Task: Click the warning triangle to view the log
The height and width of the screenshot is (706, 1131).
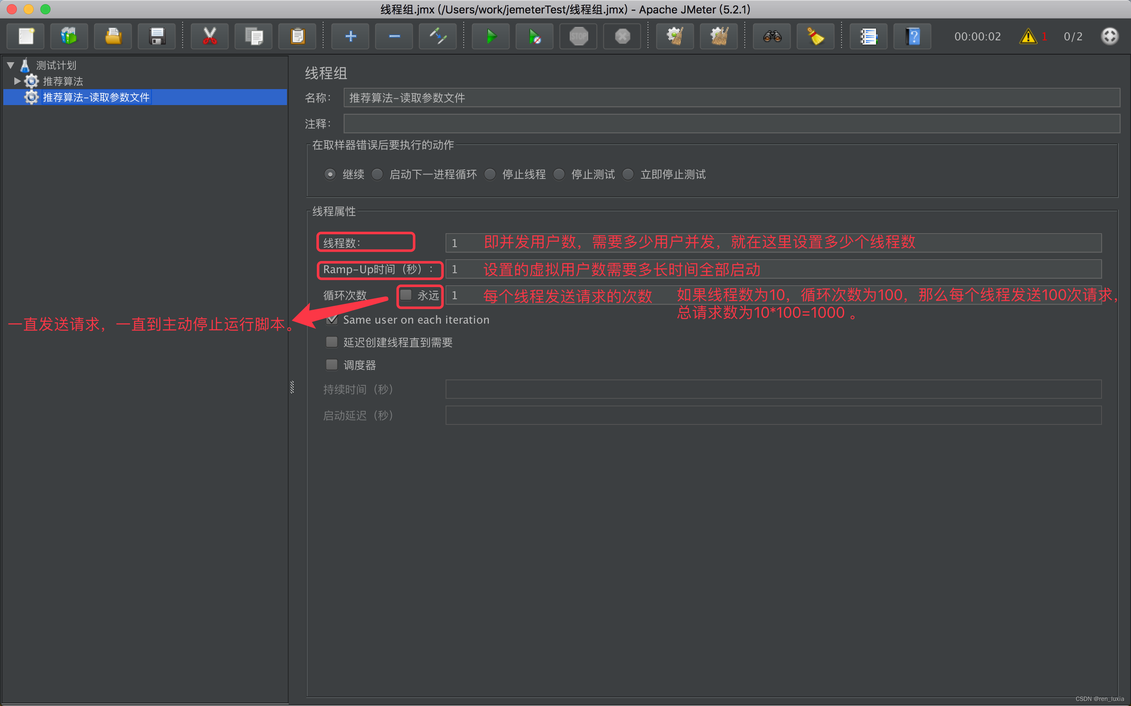Action: pos(1028,36)
